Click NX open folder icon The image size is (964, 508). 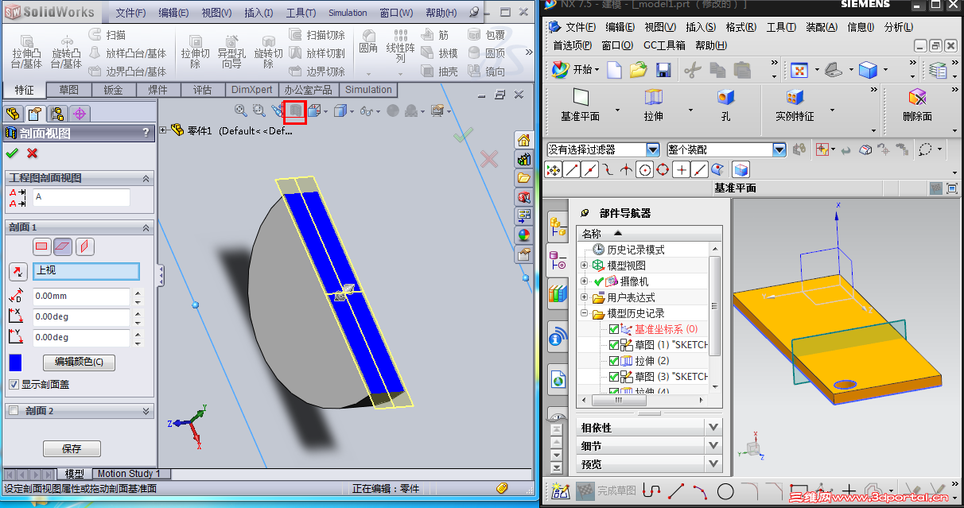point(638,70)
